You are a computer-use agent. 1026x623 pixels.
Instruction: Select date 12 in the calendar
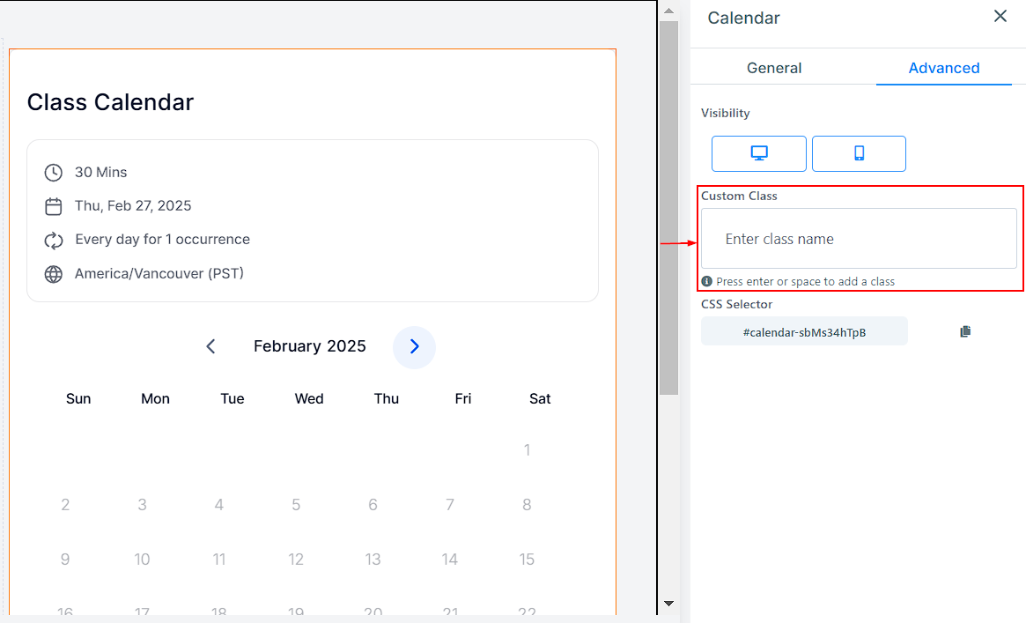pyautogui.click(x=296, y=559)
